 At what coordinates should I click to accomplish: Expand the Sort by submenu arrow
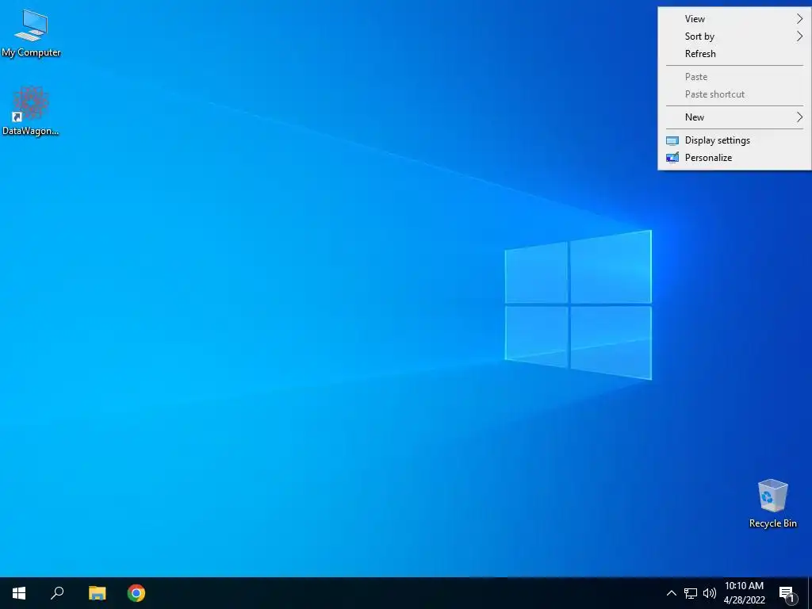tap(799, 36)
